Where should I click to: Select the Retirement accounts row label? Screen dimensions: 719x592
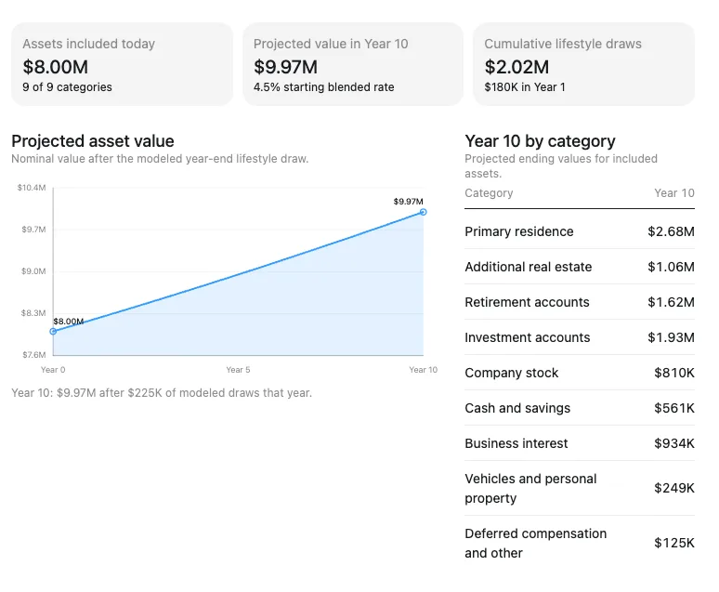pyautogui.click(x=527, y=302)
